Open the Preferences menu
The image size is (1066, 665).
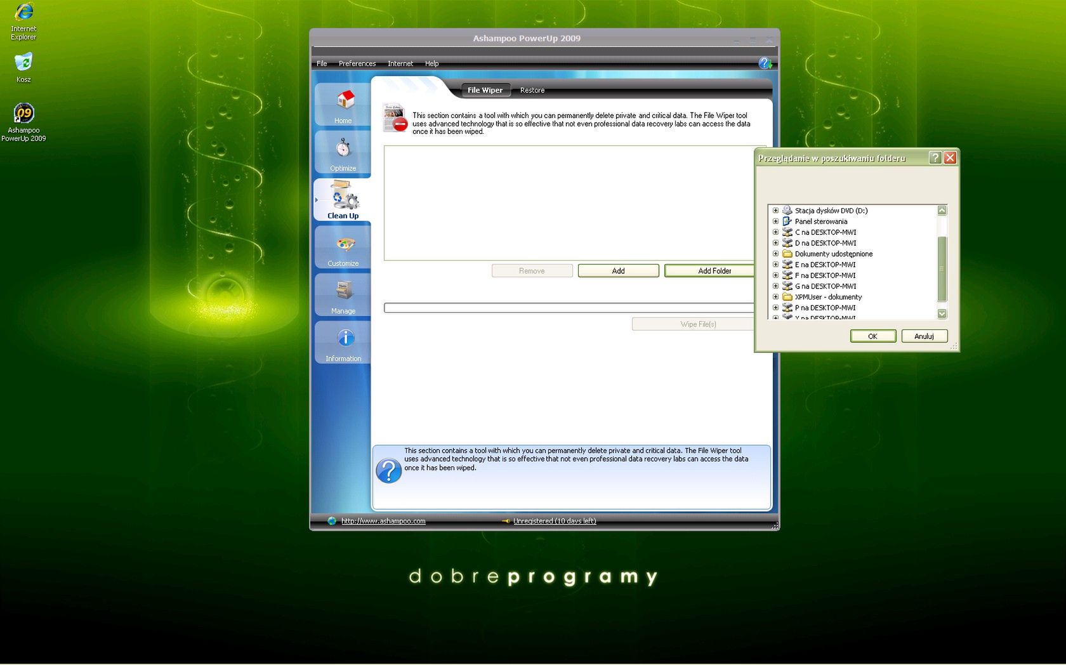(x=357, y=63)
